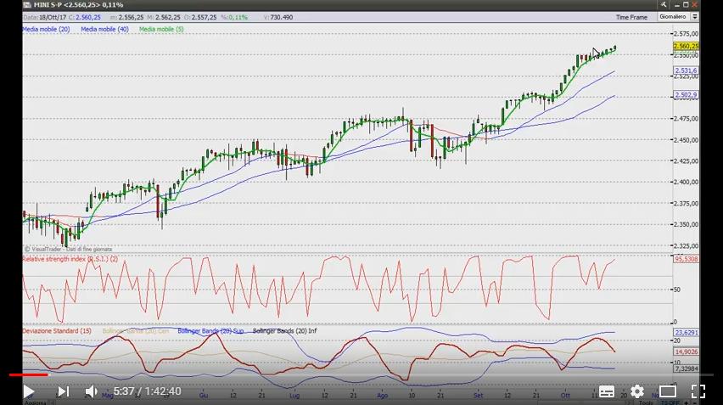The width and height of the screenshot is (723, 405).
Task: Click the Bollinger Bands (20) Inf label
Action: tap(284, 331)
